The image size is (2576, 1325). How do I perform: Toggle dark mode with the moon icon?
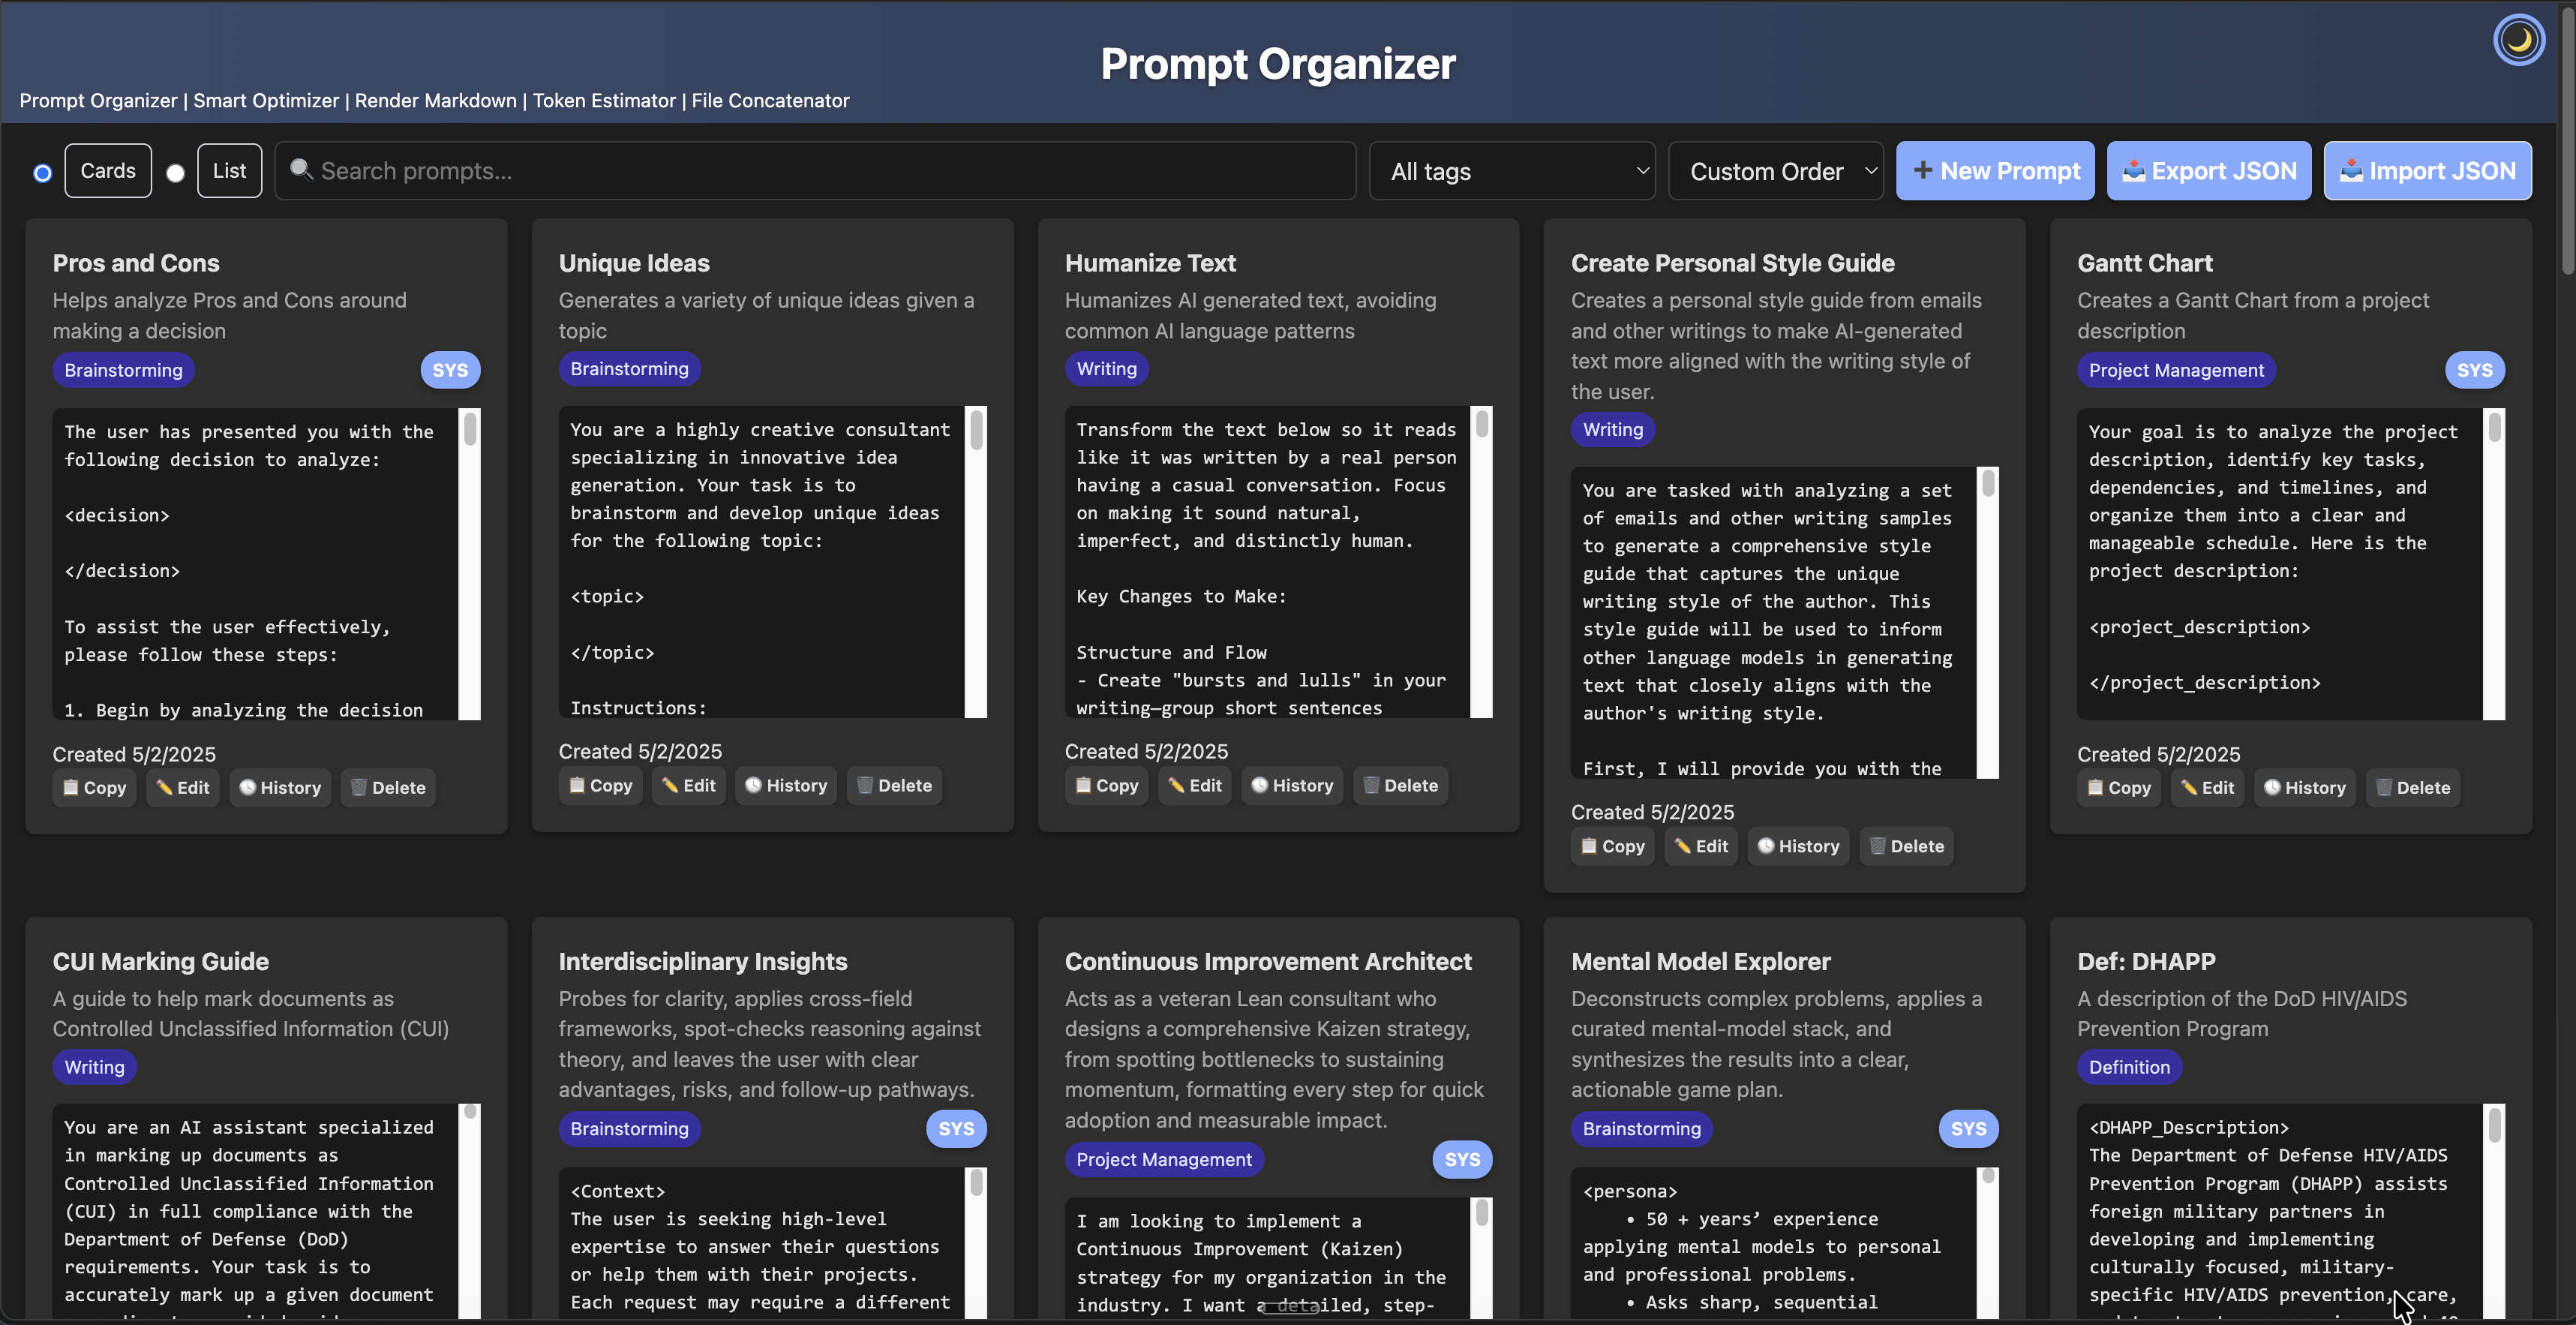[2518, 39]
